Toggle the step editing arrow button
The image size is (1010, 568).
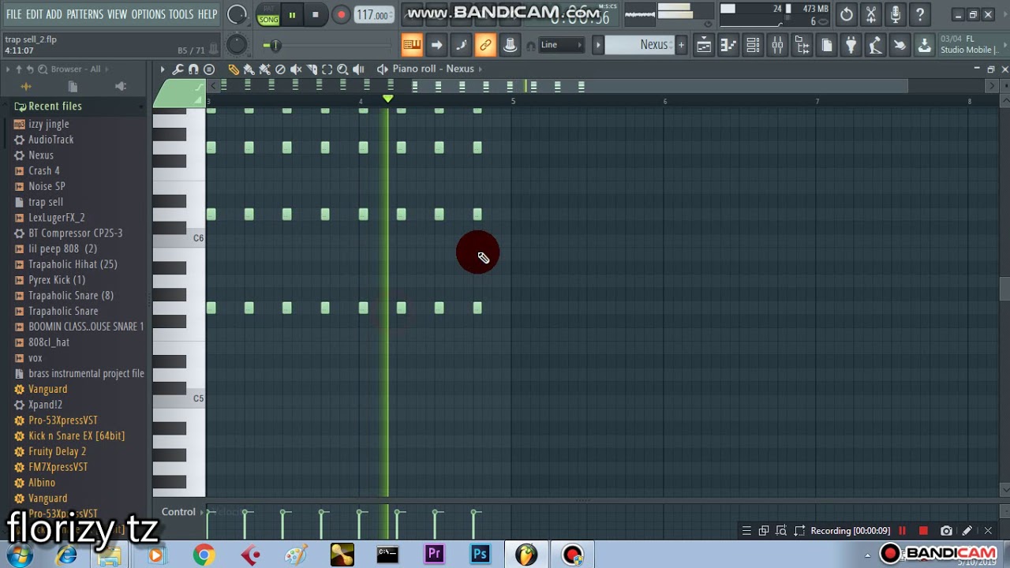[436, 45]
